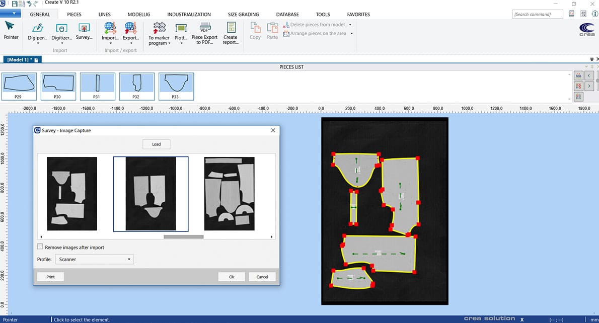599x323 pixels.
Task: Switch to the INDUSTRIALIZATION tab
Action: point(189,14)
